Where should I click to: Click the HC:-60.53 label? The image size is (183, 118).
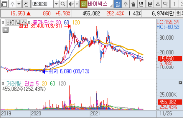[x=168, y=27]
